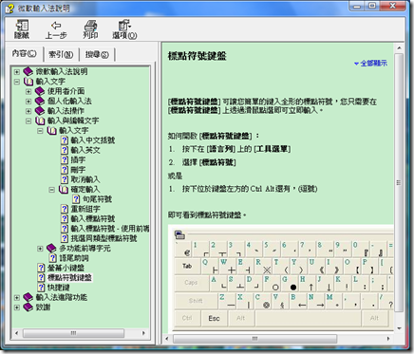Open the 輸入標點符號 - 使用前導 topic label
This screenshot has width=414, height=354.
tap(110, 229)
